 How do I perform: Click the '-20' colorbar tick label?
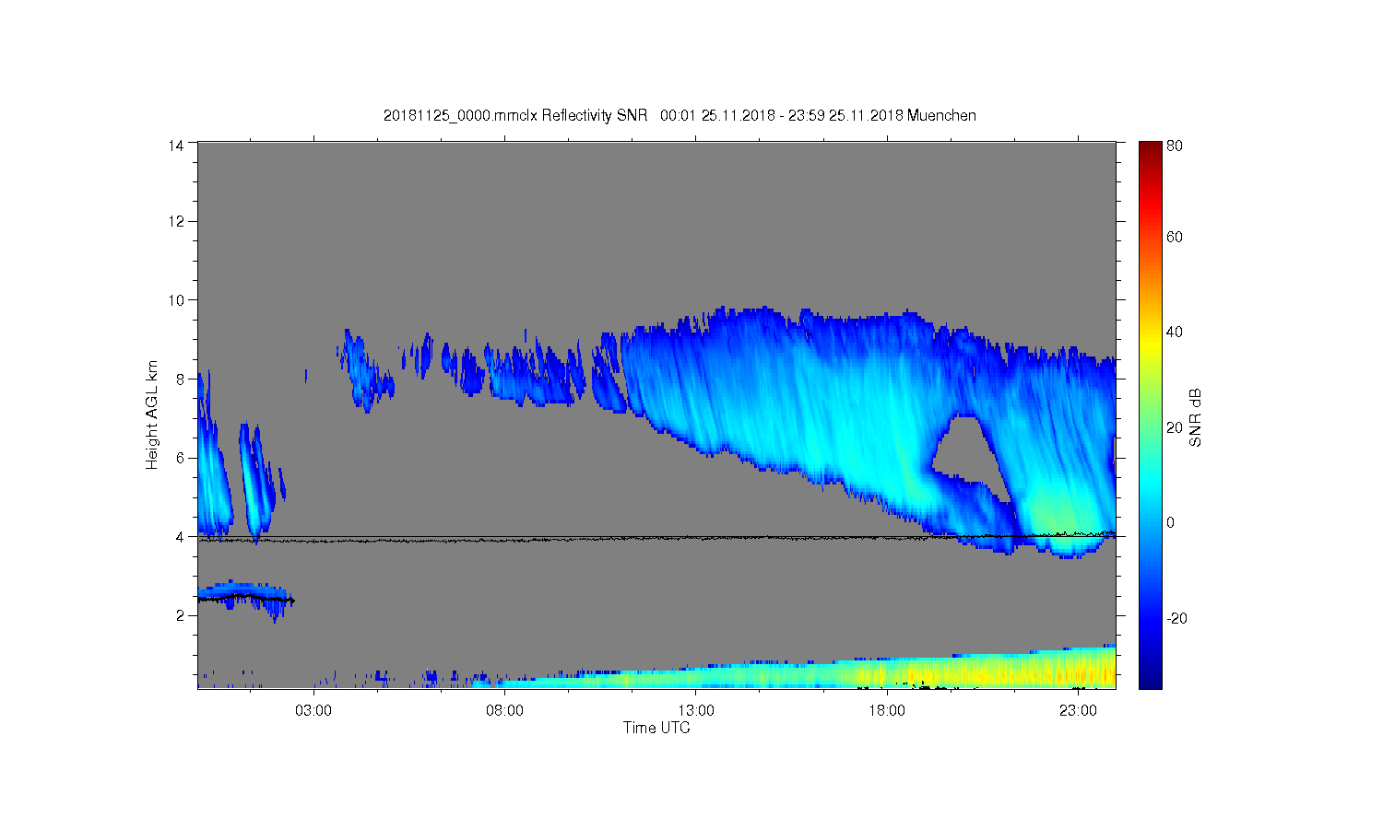point(1177,618)
